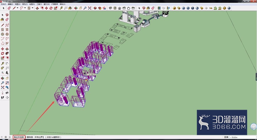The image size is (257, 140).
Task: Click the question mark plugin icon
Action: tap(197, 8)
